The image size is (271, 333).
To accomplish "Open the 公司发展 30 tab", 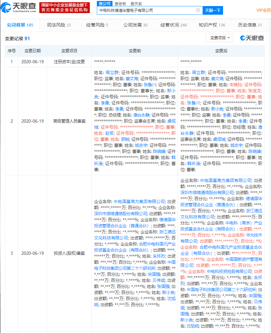I will 135,25.
